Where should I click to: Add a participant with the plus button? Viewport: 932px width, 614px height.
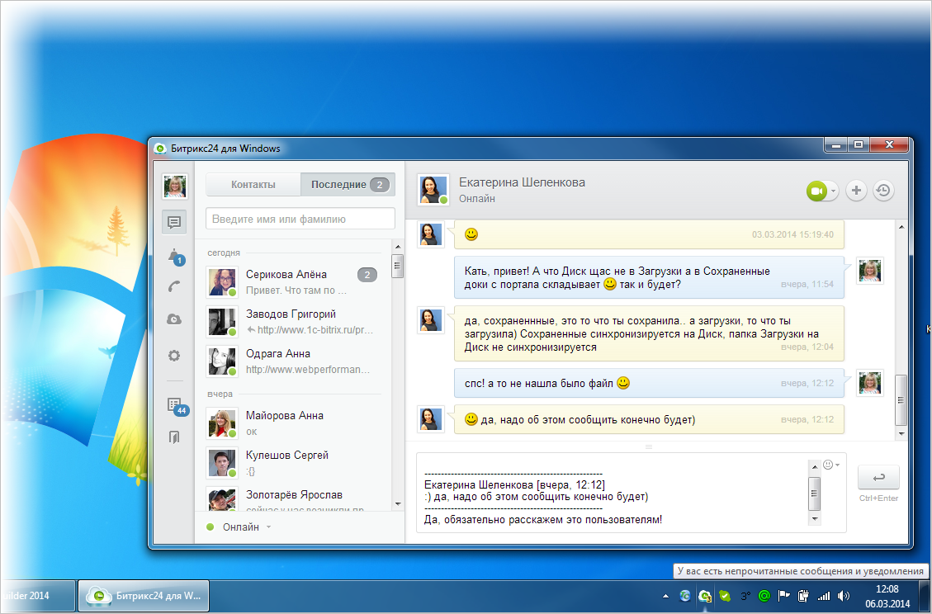[856, 190]
